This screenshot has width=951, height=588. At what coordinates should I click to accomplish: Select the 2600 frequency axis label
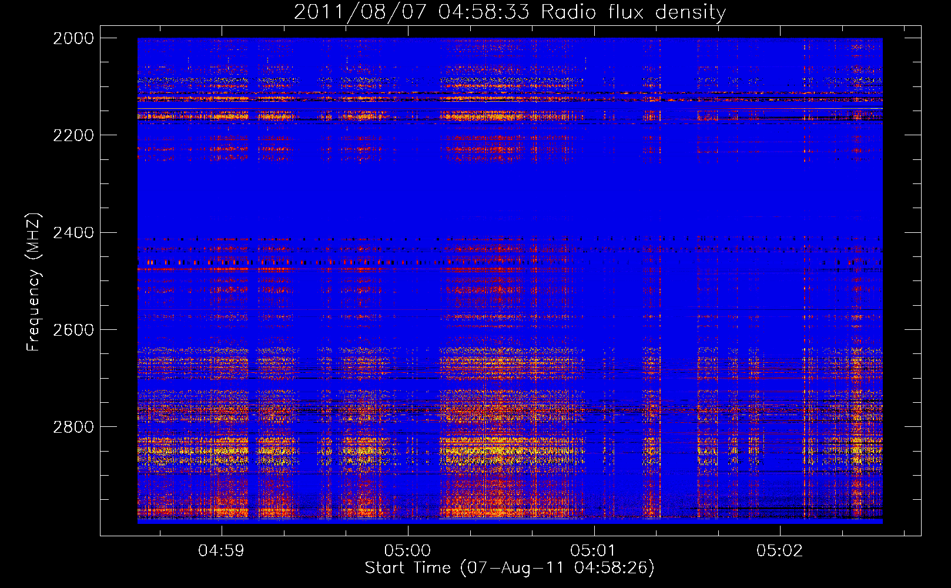[x=73, y=330]
